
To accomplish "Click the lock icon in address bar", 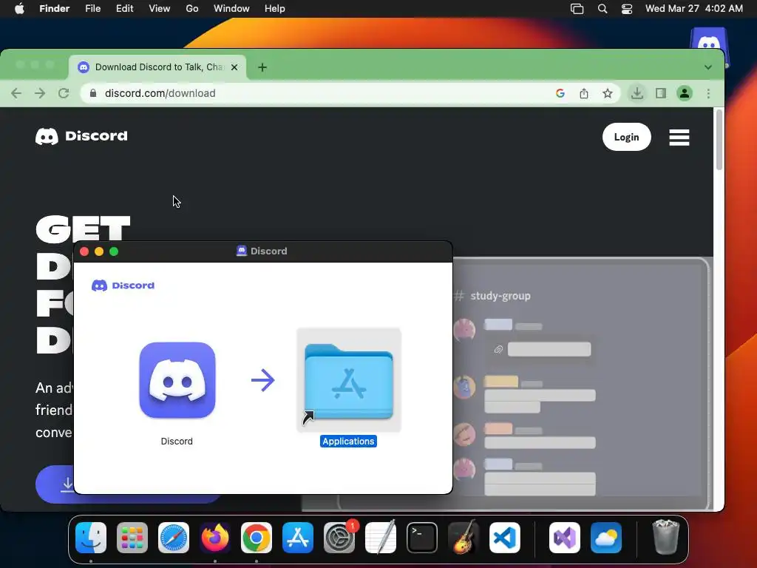I will (x=93, y=93).
